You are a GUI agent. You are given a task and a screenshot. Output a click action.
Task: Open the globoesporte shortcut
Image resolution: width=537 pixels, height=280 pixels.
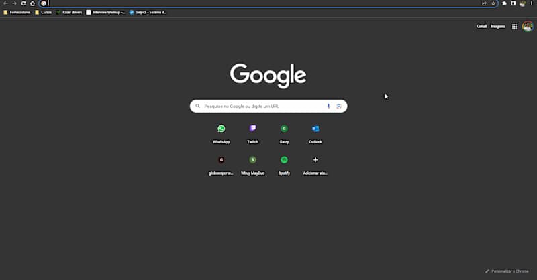click(x=222, y=165)
